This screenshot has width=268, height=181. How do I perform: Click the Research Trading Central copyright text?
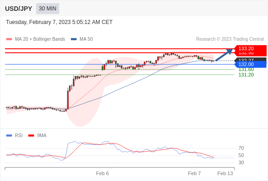[230, 39]
